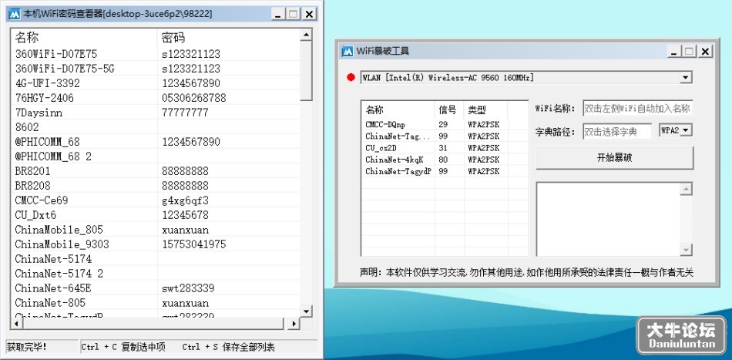Select the 4G-UFI-3392 row
Screen dimensions: 732x360
(156, 83)
